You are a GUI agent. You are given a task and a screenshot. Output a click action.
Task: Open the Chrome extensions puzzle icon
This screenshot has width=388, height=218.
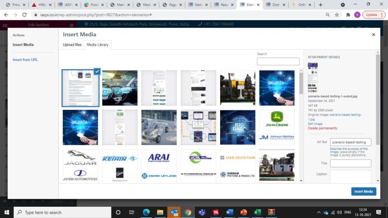tap(348, 15)
